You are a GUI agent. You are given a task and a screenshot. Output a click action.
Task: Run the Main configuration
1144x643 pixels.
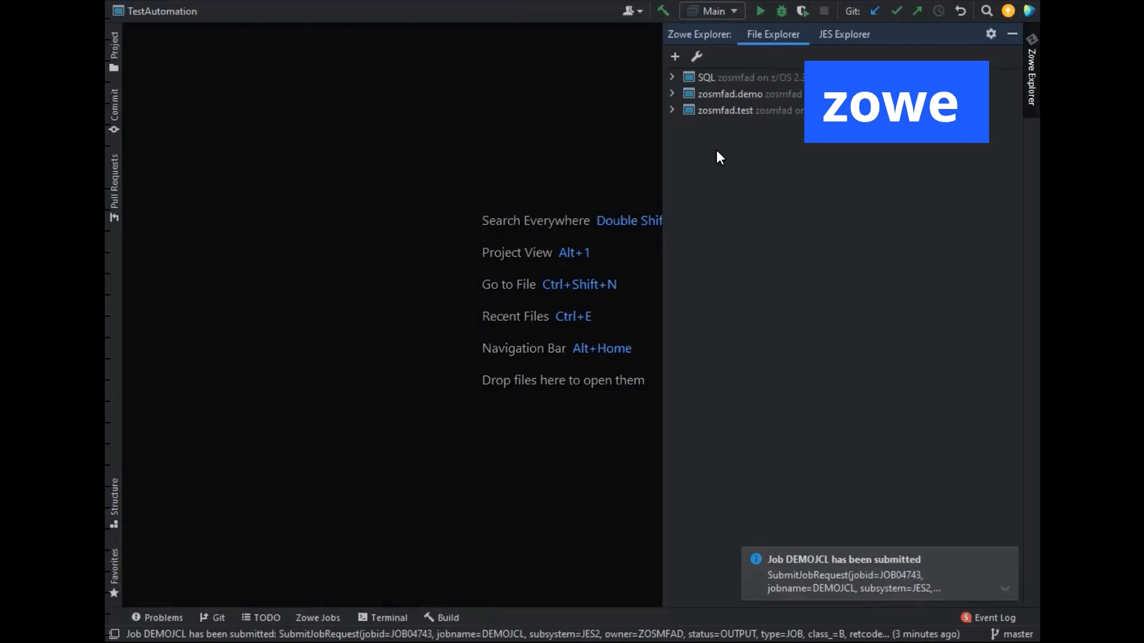(x=760, y=11)
